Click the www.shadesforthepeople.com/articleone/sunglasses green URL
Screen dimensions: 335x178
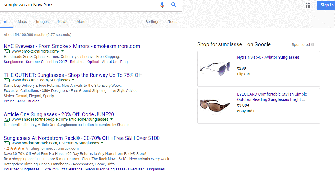pyautogui.click(x=60, y=119)
